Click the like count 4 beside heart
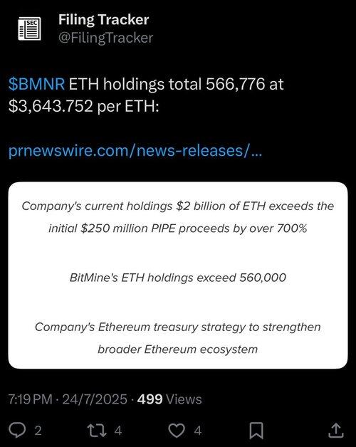This screenshot has height=447, width=356. tap(198, 431)
